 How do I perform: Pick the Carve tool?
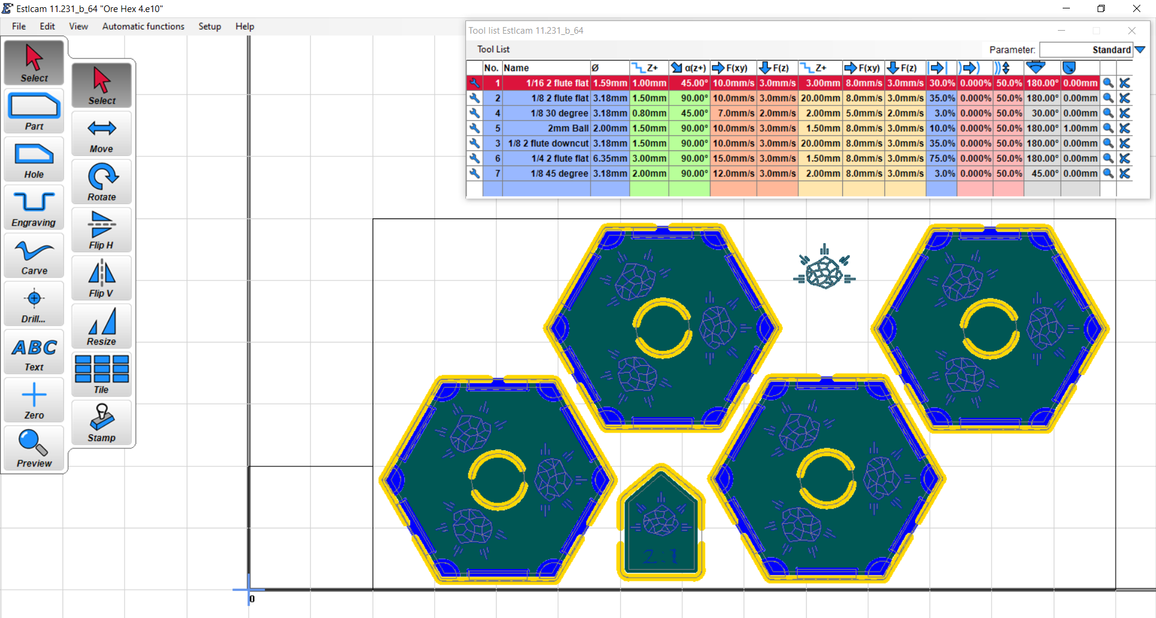(34, 256)
